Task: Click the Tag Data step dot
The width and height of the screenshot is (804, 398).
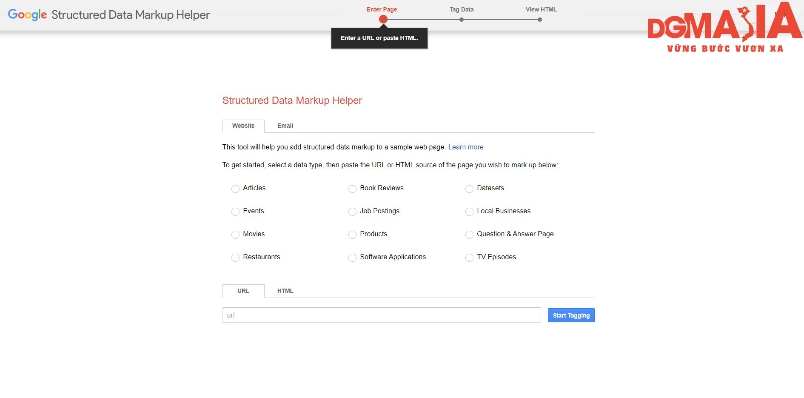Action: (x=462, y=20)
